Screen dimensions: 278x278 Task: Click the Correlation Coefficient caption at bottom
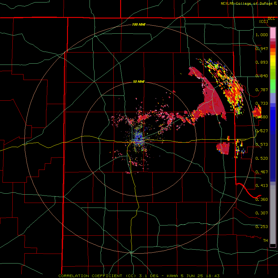139,276
